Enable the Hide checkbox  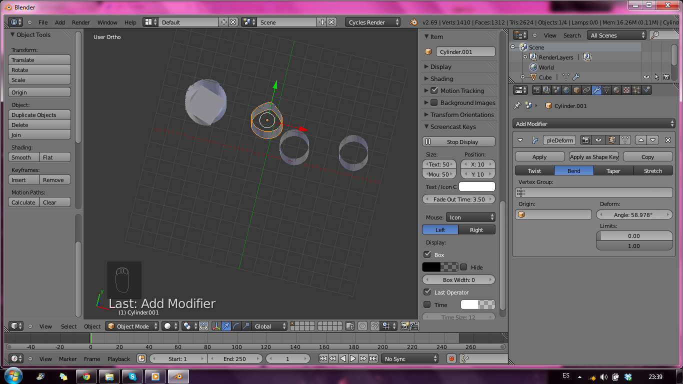point(463,267)
